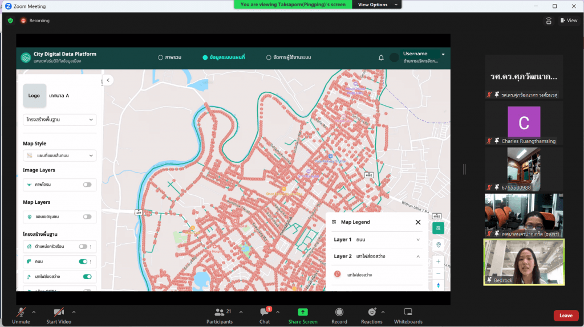Select the ข้อมูลระบบแผนที่ radio tab
Viewport: 584px width, 327px height.
224,58
